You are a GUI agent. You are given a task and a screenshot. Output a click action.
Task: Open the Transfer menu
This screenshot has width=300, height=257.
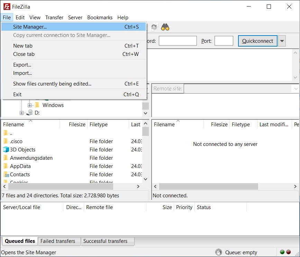click(x=54, y=18)
